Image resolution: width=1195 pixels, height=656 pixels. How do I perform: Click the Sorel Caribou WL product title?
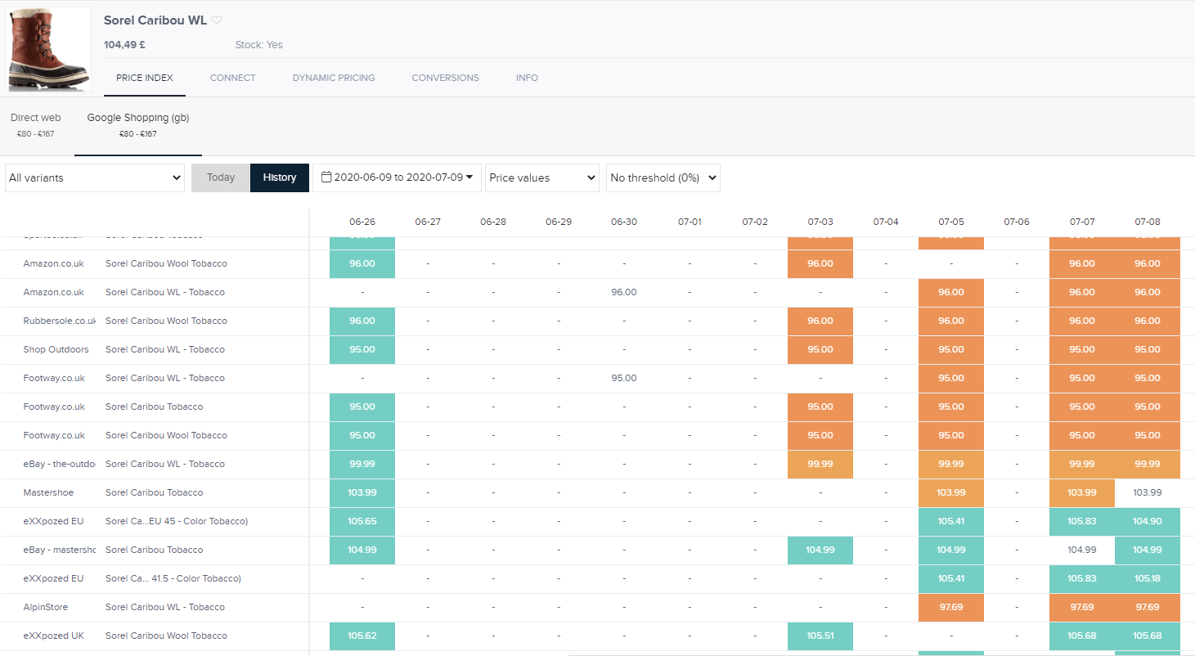155,20
